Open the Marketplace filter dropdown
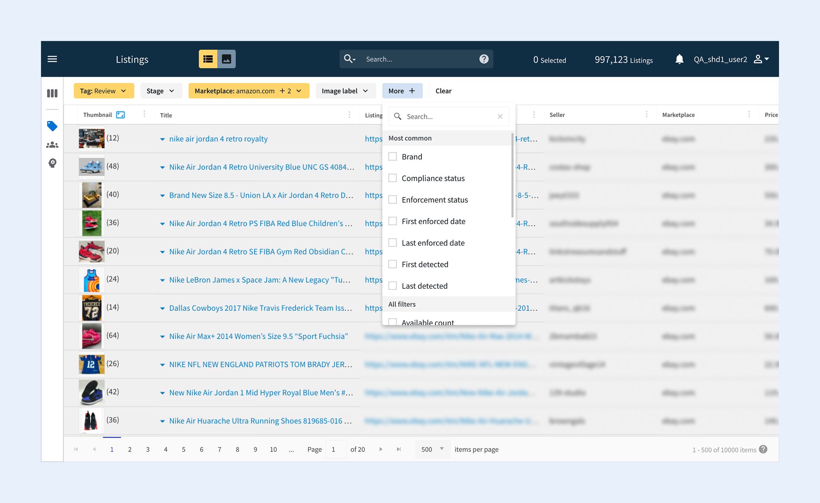 tap(249, 91)
